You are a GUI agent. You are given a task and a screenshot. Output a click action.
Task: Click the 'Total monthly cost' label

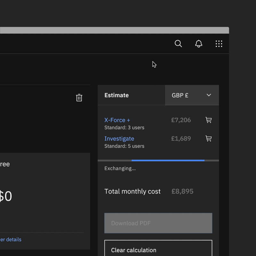point(132,191)
